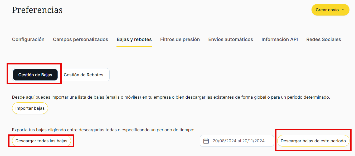
Task: Click the yellow underline beneath Bajas y rebotes
Action: (x=134, y=47)
